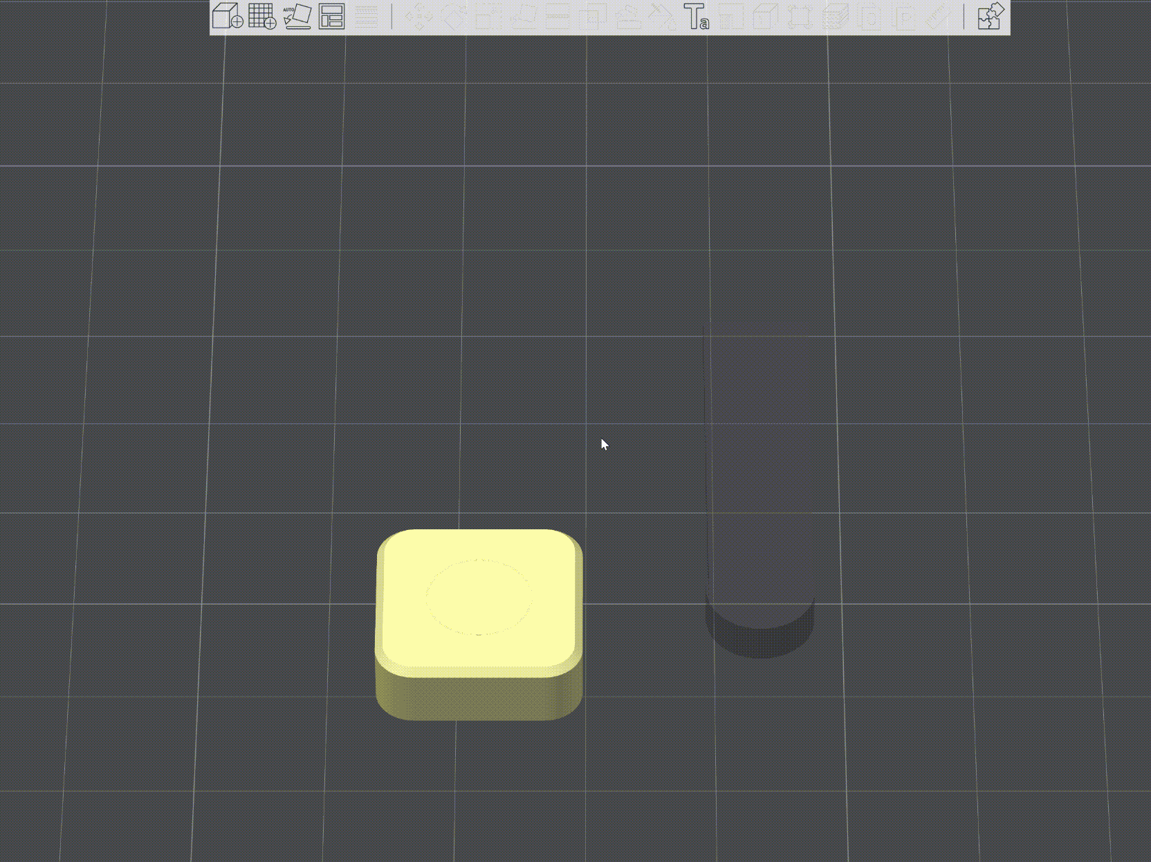Open the puzzle piece plugins icon
This screenshot has height=862, width=1151.
(991, 16)
